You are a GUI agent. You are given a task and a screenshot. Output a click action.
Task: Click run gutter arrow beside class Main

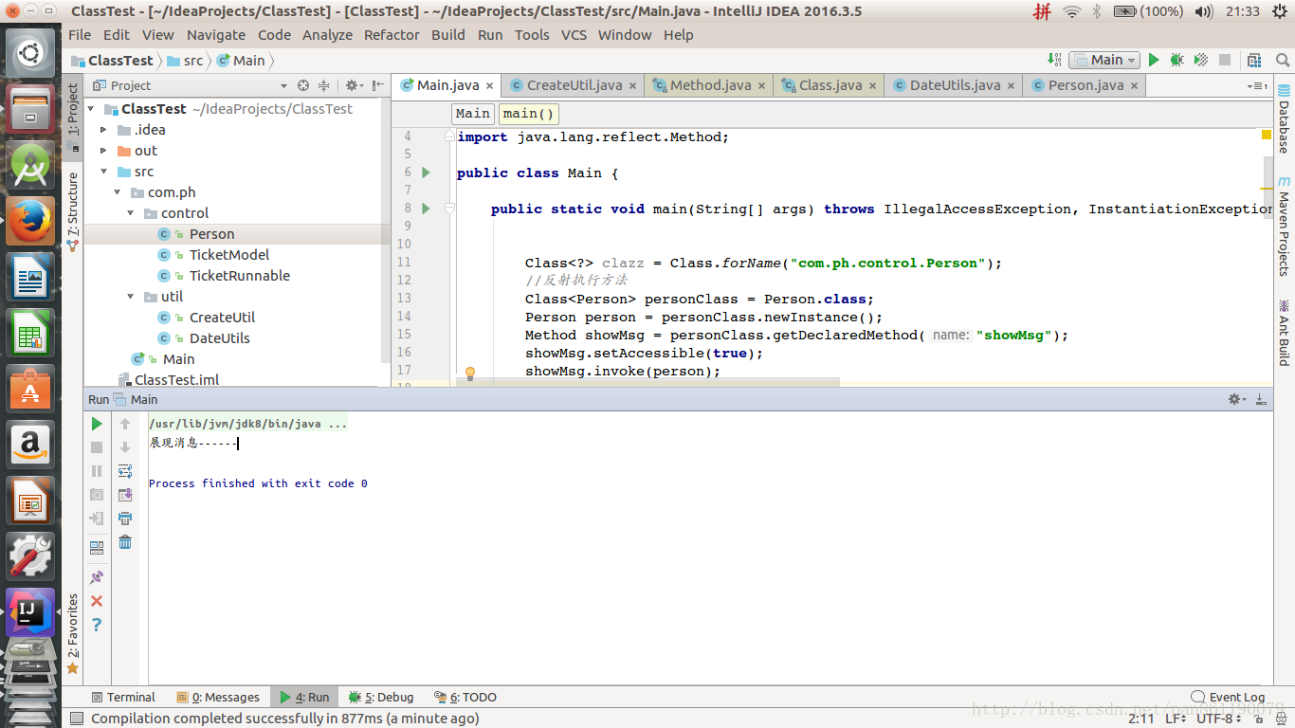426,173
